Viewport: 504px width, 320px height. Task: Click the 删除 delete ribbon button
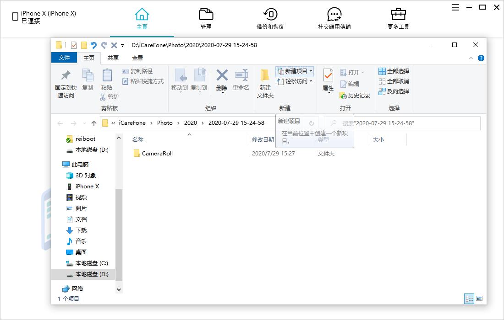(222, 81)
